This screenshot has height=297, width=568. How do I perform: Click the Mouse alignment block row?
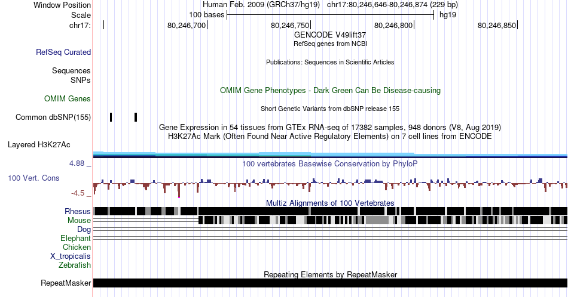330,220
